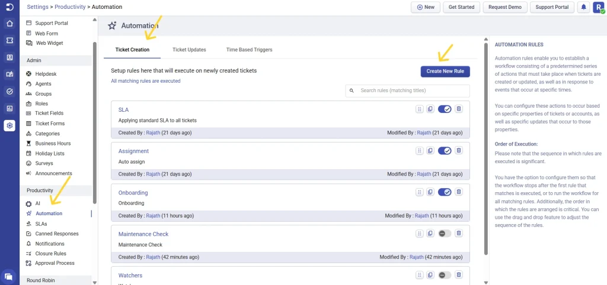Turn off the Onboarding rule toggle

[445, 192]
